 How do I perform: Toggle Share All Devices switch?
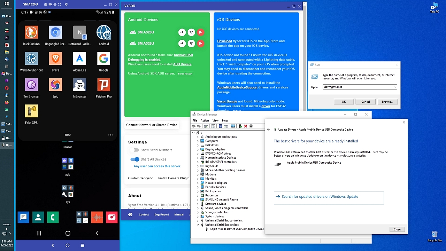(x=135, y=159)
